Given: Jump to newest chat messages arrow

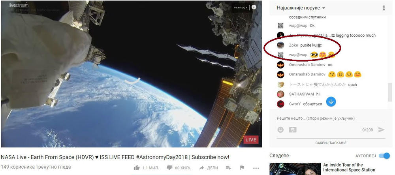Looking at the screenshot, I should tap(331, 102).
